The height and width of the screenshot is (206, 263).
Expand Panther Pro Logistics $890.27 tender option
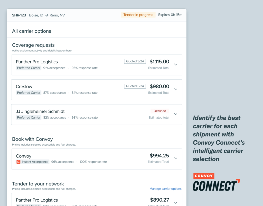(176, 202)
